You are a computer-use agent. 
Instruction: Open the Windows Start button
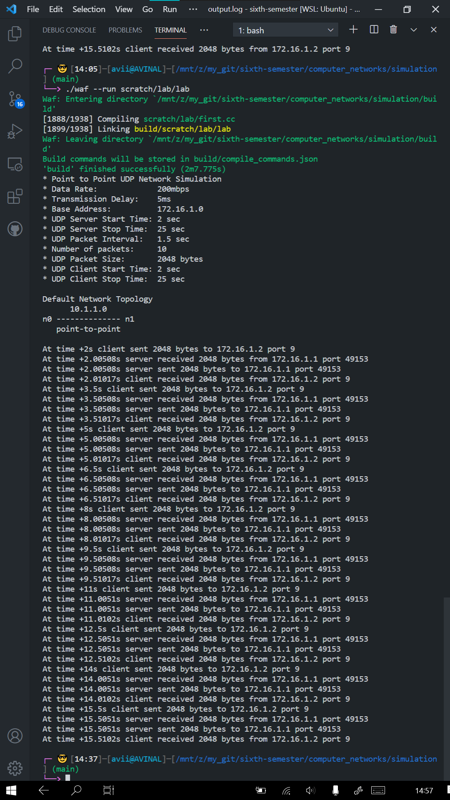click(x=11, y=790)
